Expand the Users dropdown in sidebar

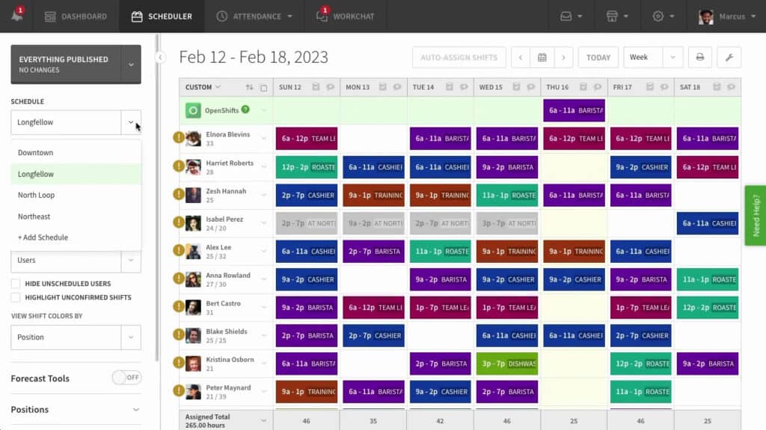click(x=131, y=261)
